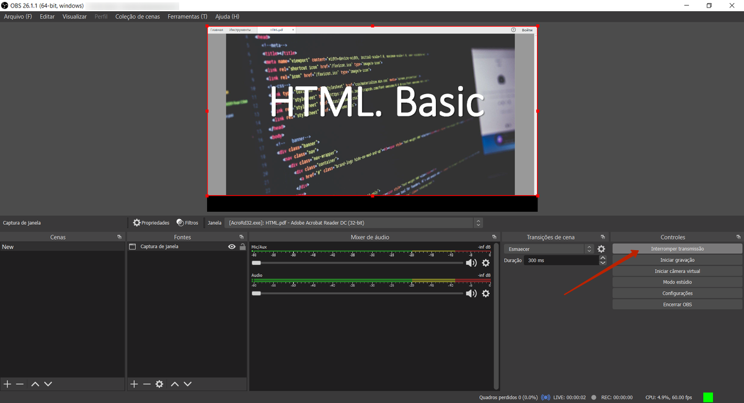
Task: Click Iniciar gravação button
Action: [677, 260]
